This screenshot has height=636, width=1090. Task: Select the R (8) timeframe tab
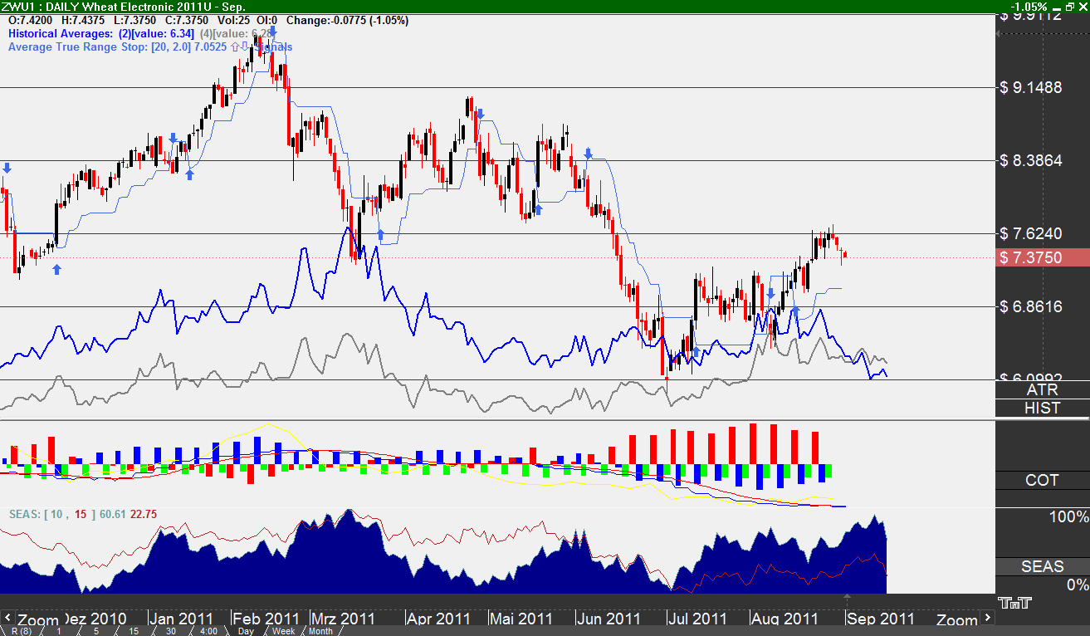21,631
